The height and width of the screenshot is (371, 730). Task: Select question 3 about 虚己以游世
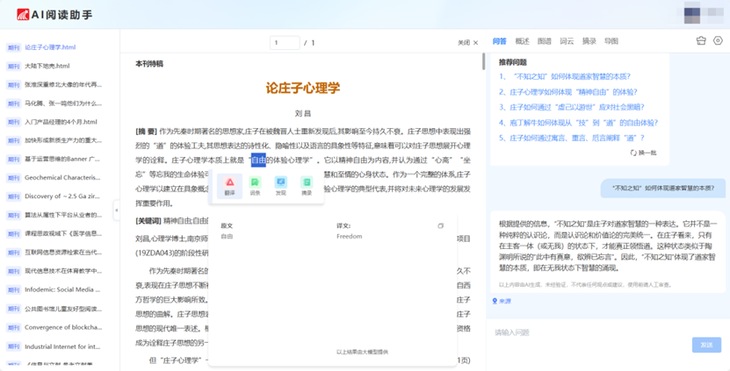[x=572, y=107]
